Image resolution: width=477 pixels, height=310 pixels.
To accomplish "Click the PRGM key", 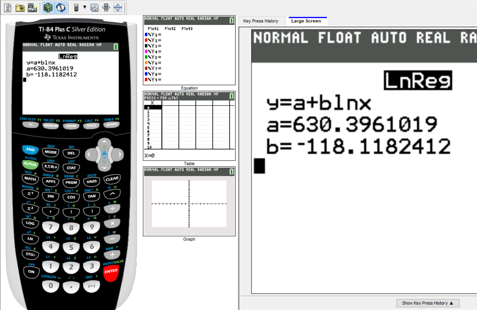I will [x=71, y=182].
